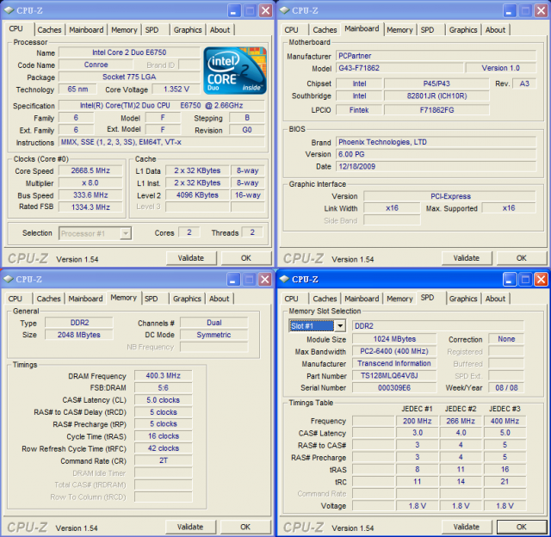Click the serial number 000309E6
551x537 pixels.
(x=394, y=388)
